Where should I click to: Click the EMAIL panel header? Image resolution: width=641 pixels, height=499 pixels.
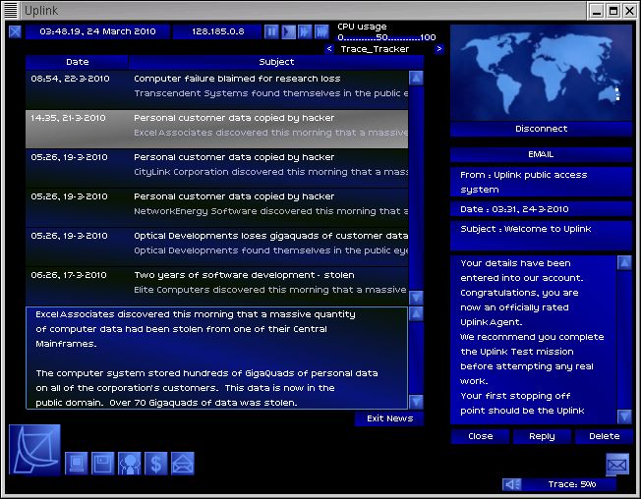tap(541, 154)
